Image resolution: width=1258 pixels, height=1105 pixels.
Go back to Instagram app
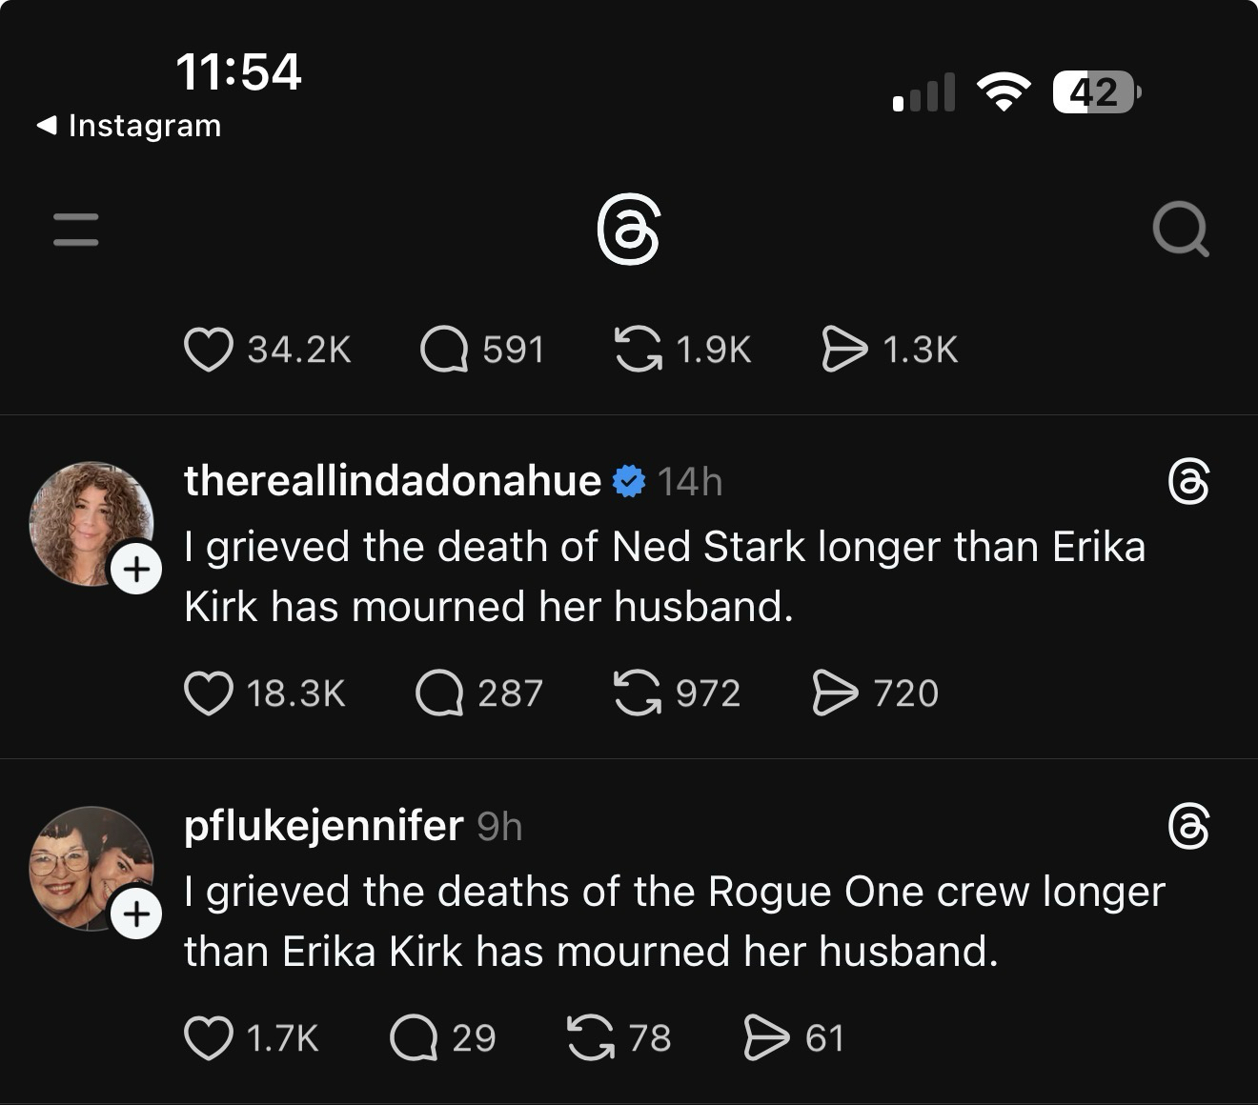[129, 126]
